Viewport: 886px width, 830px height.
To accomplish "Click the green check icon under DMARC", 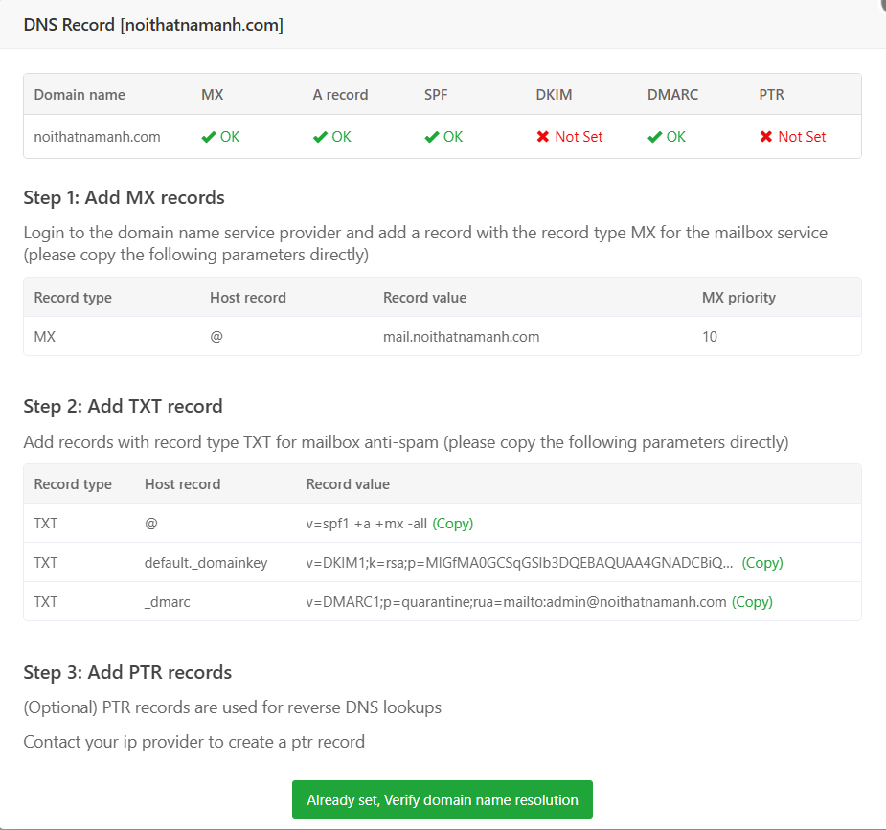I will coord(654,137).
